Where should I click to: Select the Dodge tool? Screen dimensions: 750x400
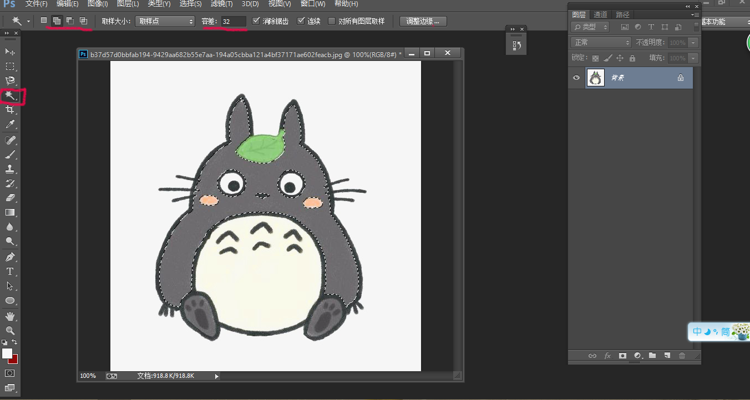tap(10, 241)
